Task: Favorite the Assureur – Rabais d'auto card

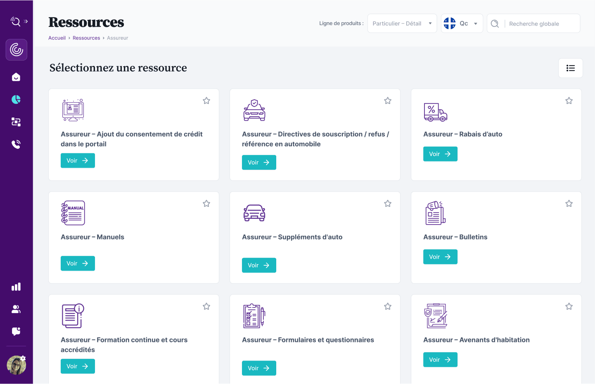Action: click(569, 101)
